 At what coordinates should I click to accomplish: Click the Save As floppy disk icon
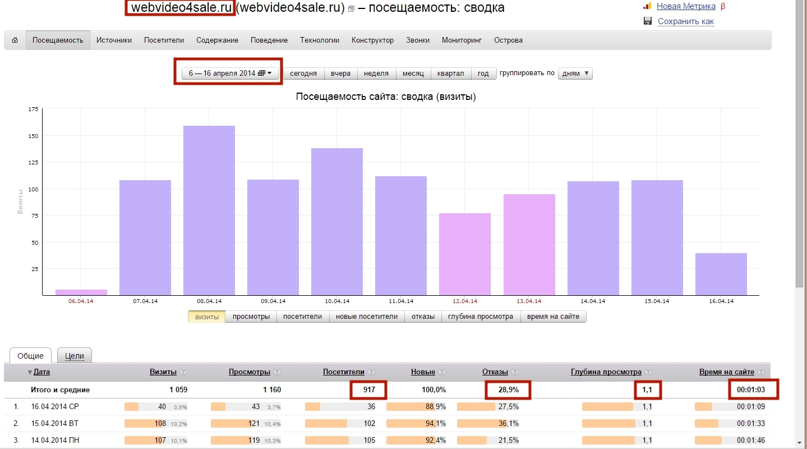648,21
